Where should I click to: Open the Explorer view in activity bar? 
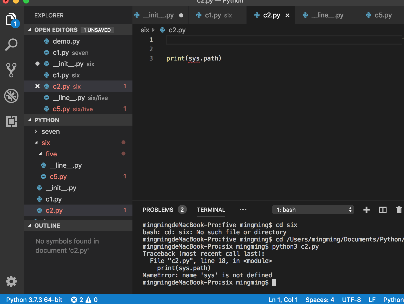coord(12,20)
